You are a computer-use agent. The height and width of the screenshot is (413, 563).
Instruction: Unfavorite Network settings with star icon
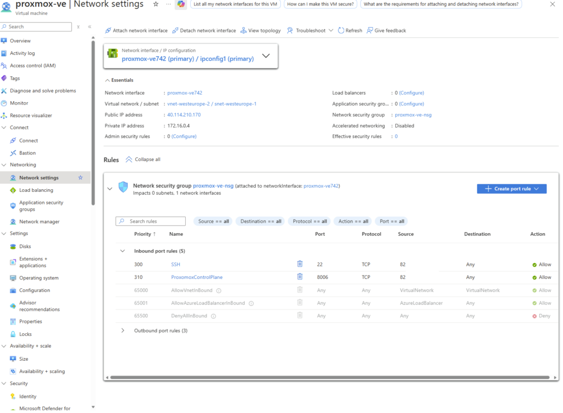click(x=80, y=178)
